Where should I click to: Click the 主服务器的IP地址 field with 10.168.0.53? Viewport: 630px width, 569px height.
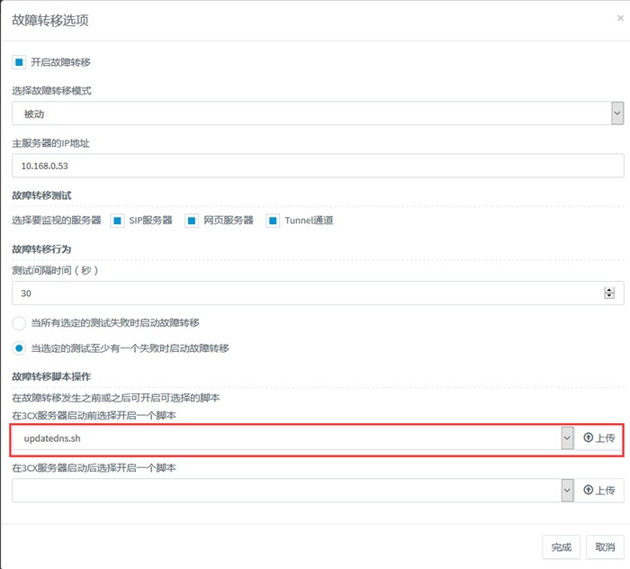pyautogui.click(x=318, y=166)
